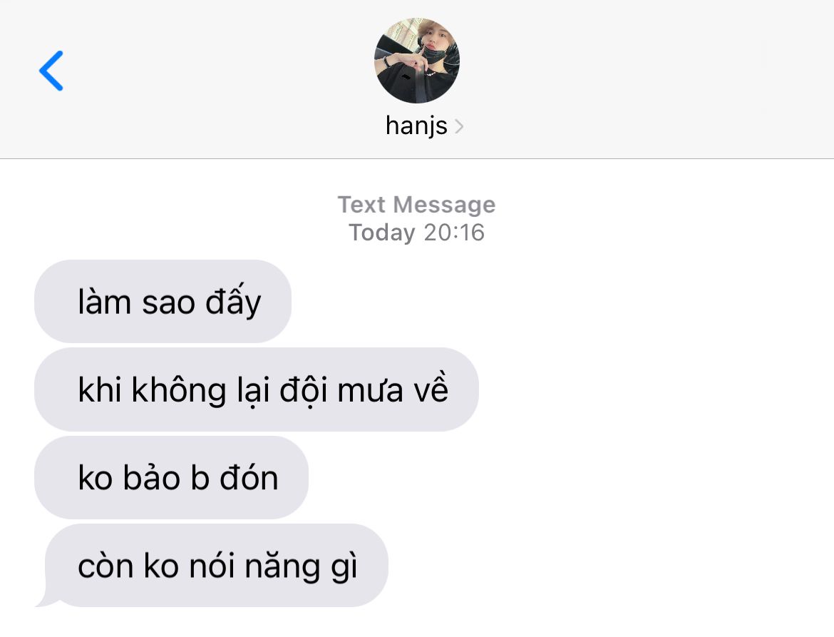Screen dimensions: 834x637
Task: Click the time '20:16' in the timestamp
Action: [x=454, y=233]
